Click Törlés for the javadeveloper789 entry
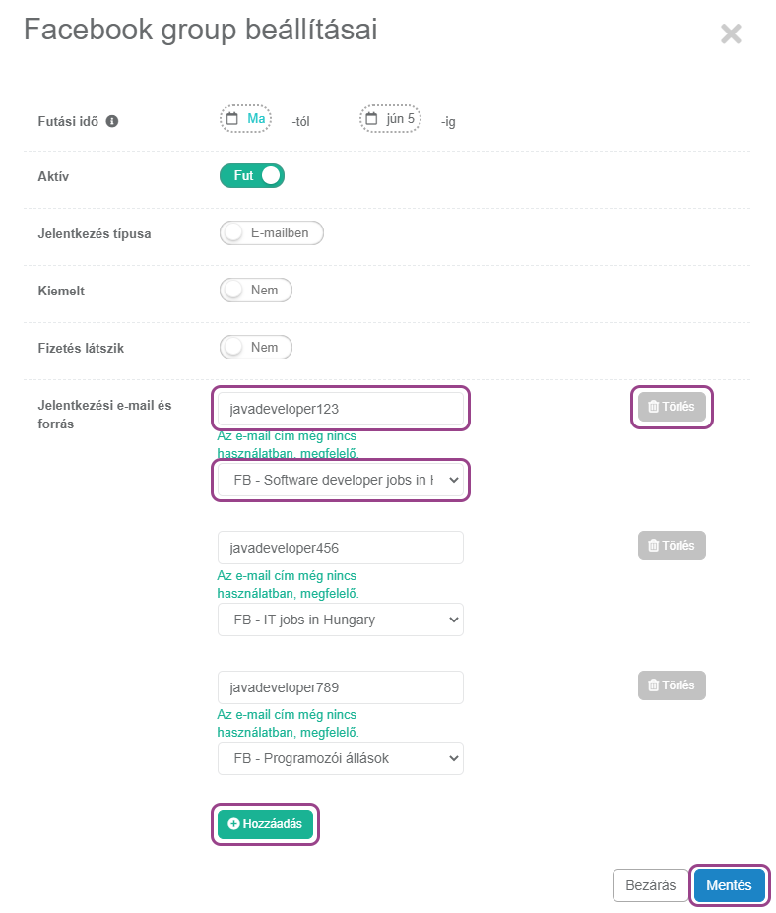 pos(672,685)
